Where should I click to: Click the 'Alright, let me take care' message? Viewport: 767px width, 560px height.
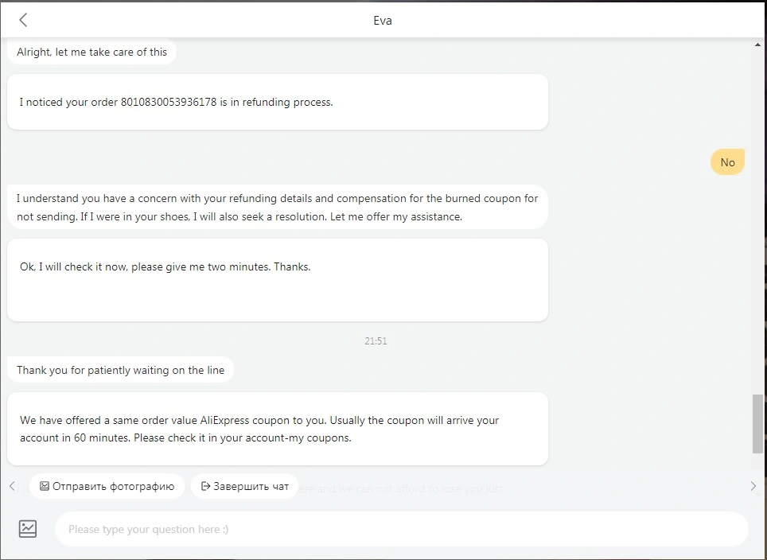[x=92, y=52]
